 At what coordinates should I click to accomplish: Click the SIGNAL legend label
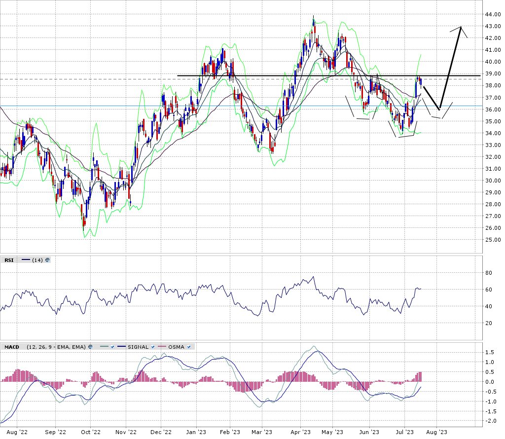[x=138, y=347]
